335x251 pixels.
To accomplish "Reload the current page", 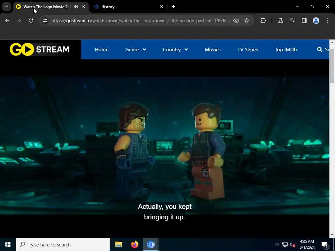I will (31, 21).
